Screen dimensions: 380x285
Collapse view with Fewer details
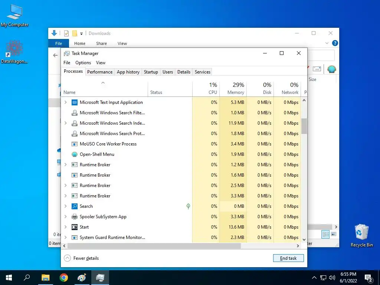(x=81, y=258)
